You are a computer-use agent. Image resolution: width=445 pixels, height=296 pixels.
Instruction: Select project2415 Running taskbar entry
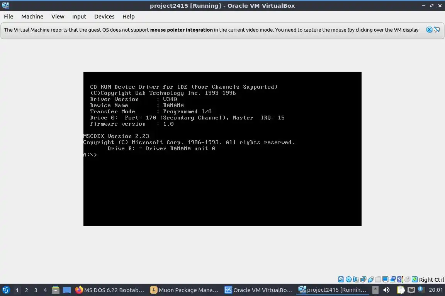(333, 290)
